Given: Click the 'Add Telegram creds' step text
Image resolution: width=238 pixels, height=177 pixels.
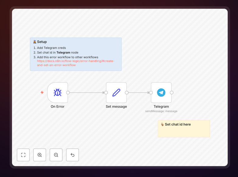Looking at the screenshot, I should pyautogui.click(x=51, y=48).
